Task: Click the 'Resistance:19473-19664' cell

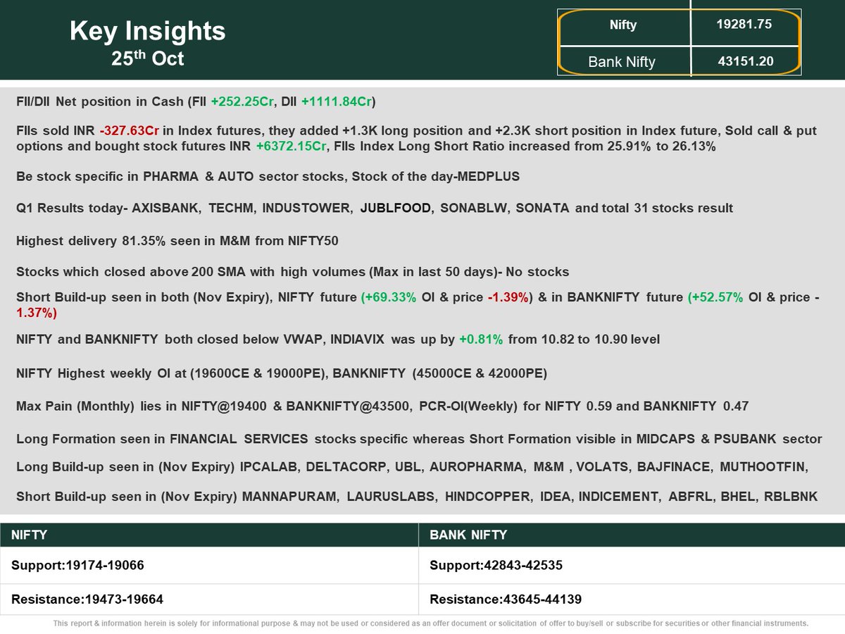Action: pyautogui.click(x=210, y=599)
